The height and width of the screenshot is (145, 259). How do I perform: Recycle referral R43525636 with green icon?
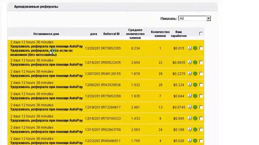195,85
